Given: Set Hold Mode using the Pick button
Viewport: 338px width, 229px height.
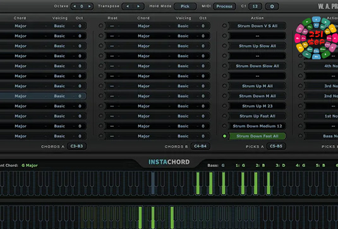Looking at the screenshot, I should click(x=185, y=6).
